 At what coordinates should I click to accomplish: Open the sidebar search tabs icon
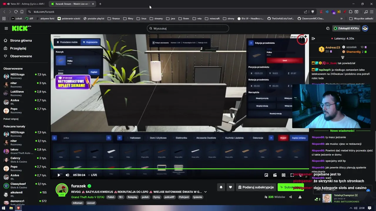tap(356, 12)
